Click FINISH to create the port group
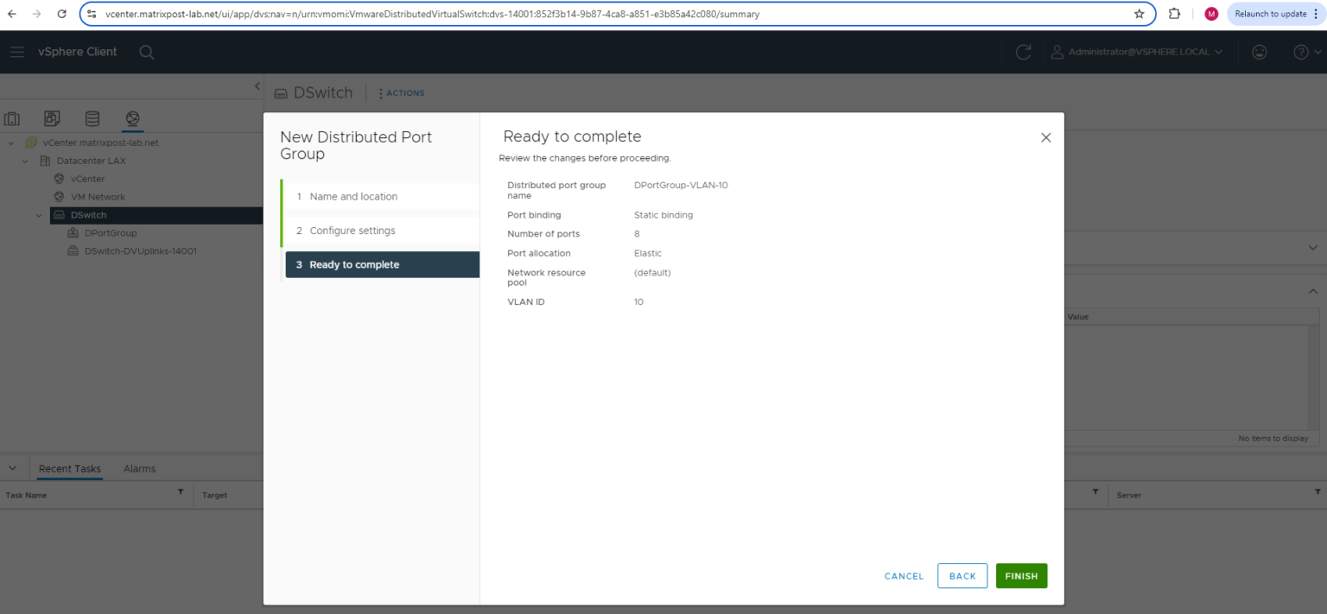This screenshot has width=1327, height=614. click(1021, 575)
